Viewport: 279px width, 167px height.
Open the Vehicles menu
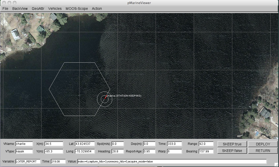click(55, 9)
